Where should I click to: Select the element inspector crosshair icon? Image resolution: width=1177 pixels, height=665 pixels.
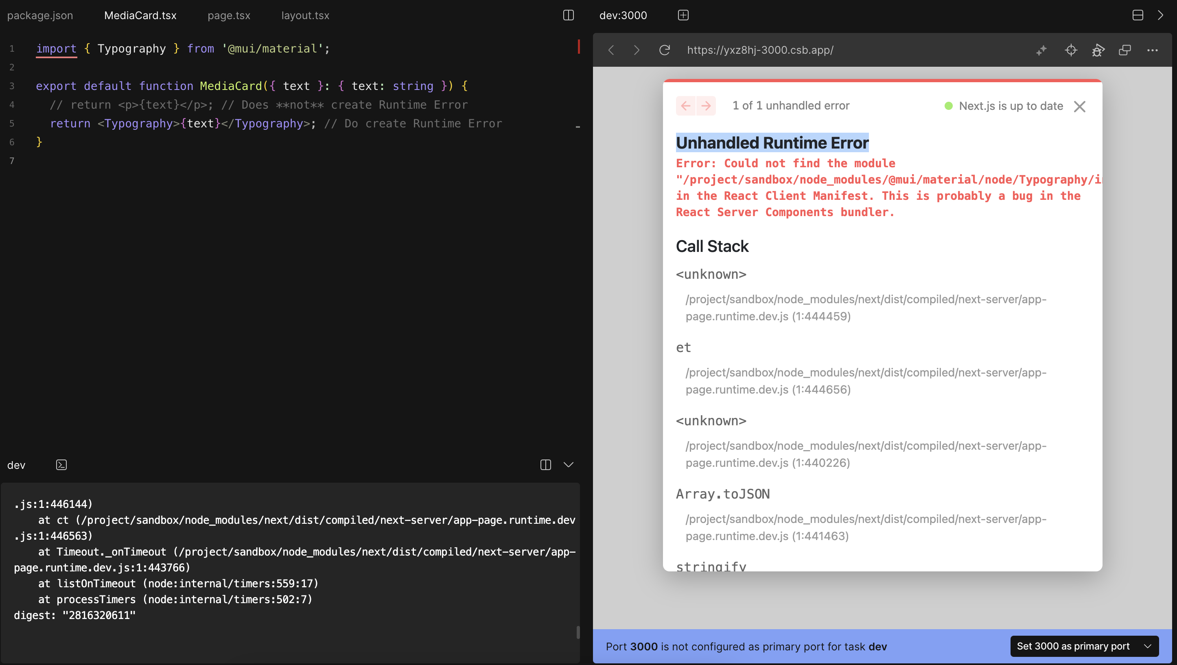[x=1072, y=50]
